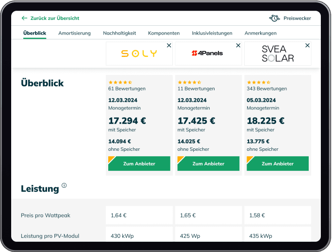The height and width of the screenshot is (252, 332).
Task: Click the SOLY star rating
Action: coord(120,82)
